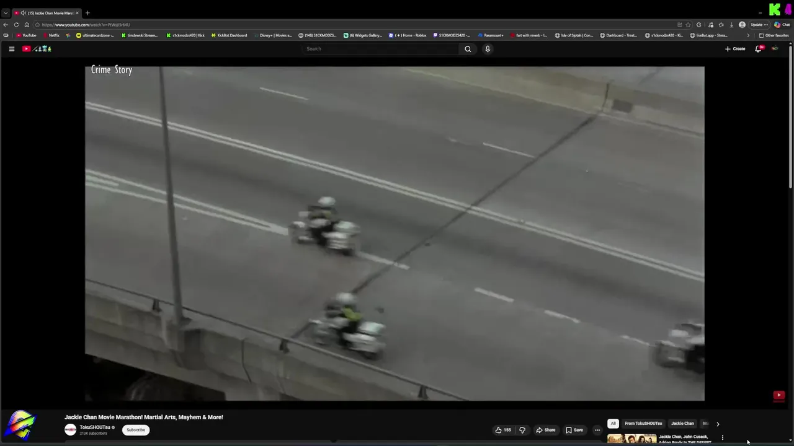794x446 pixels.
Task: Open liveBot.app bookmark
Action: click(709, 35)
